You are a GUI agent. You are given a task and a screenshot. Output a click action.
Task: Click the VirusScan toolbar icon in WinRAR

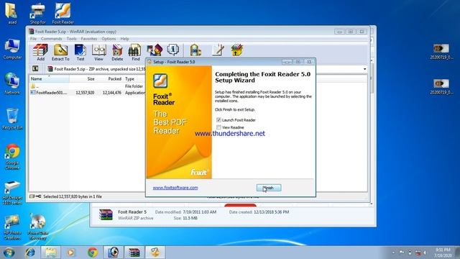point(195,50)
